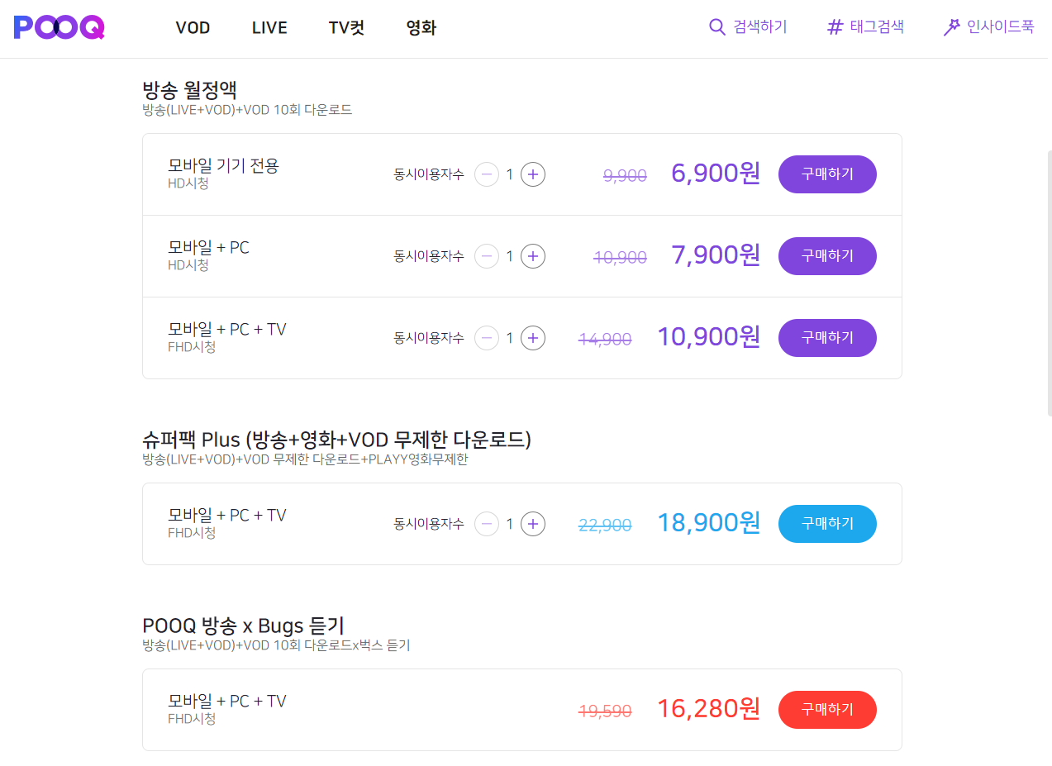The width and height of the screenshot is (1052, 766).
Task: Decrease users for 모바일 + PC plan
Action: click(x=487, y=256)
